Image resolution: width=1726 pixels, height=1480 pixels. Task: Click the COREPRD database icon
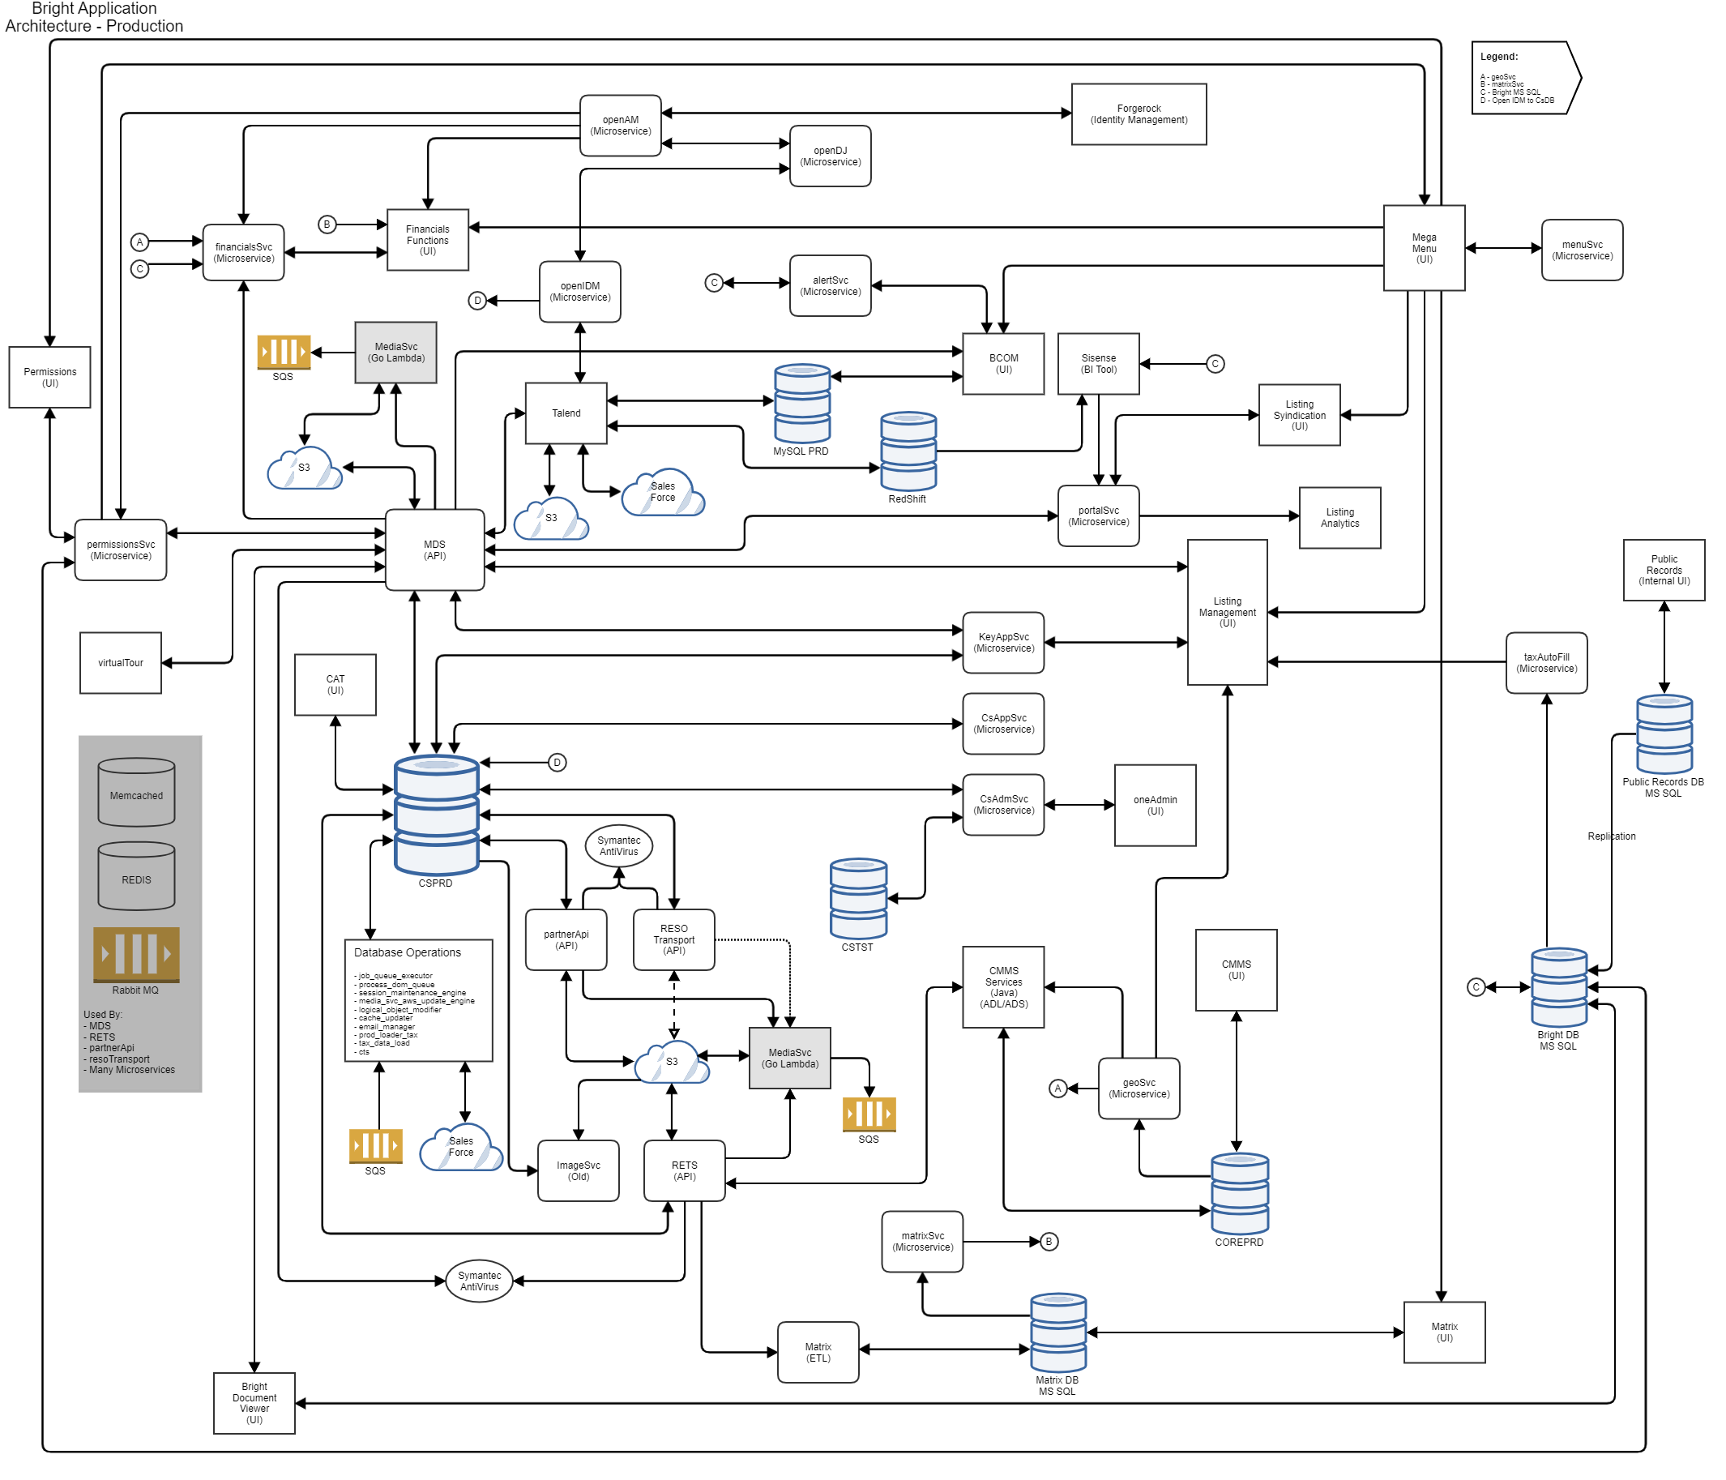point(1239,1192)
